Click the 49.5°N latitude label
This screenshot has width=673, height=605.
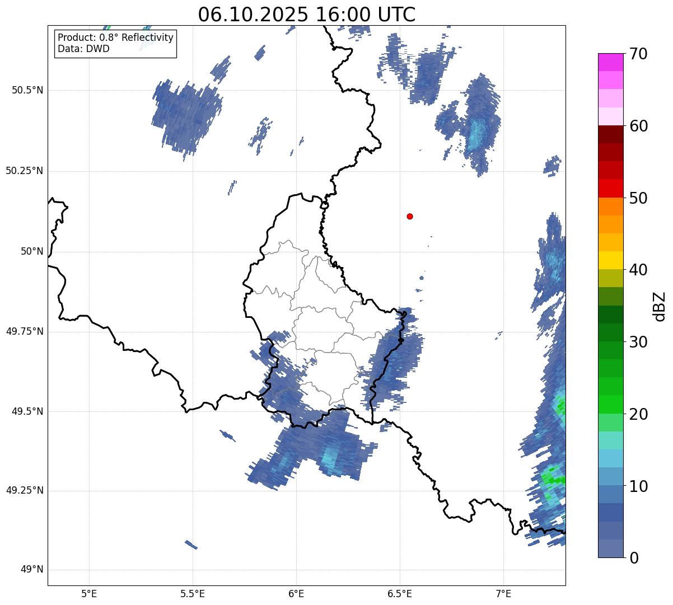pyautogui.click(x=27, y=411)
